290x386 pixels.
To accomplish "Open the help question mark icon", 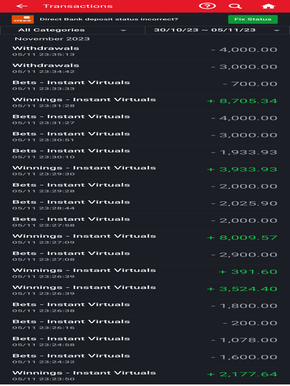I will coord(208,6).
